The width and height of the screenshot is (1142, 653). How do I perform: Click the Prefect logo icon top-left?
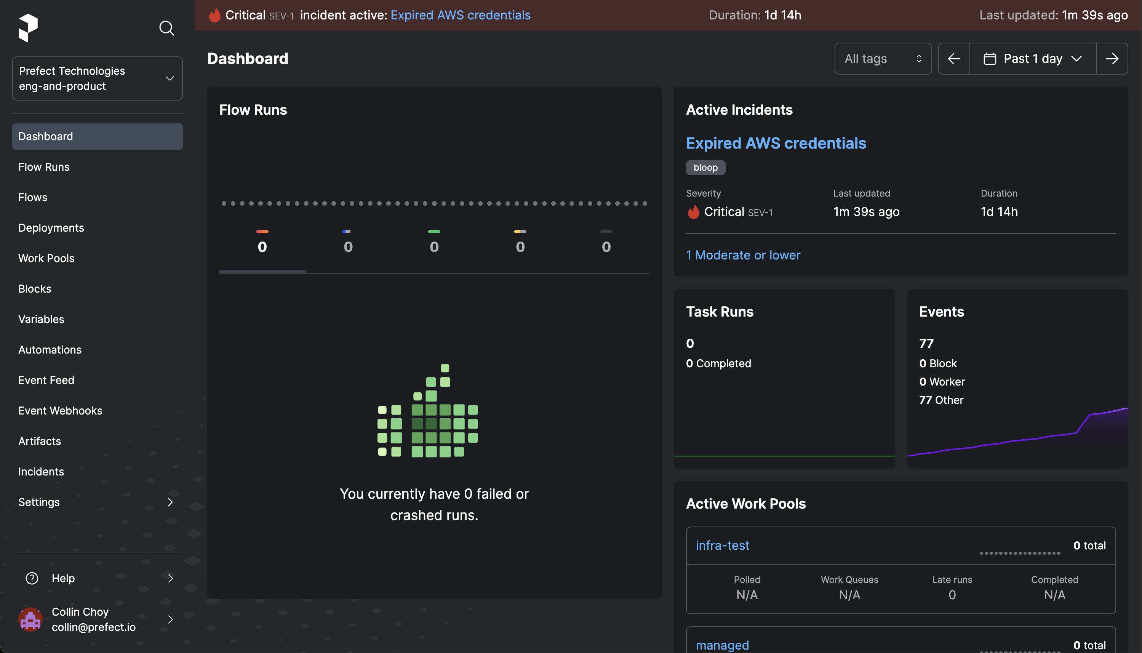pos(27,27)
